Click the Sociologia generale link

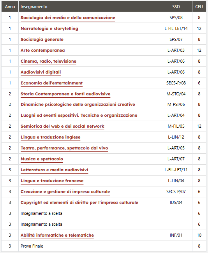coord(42,39)
